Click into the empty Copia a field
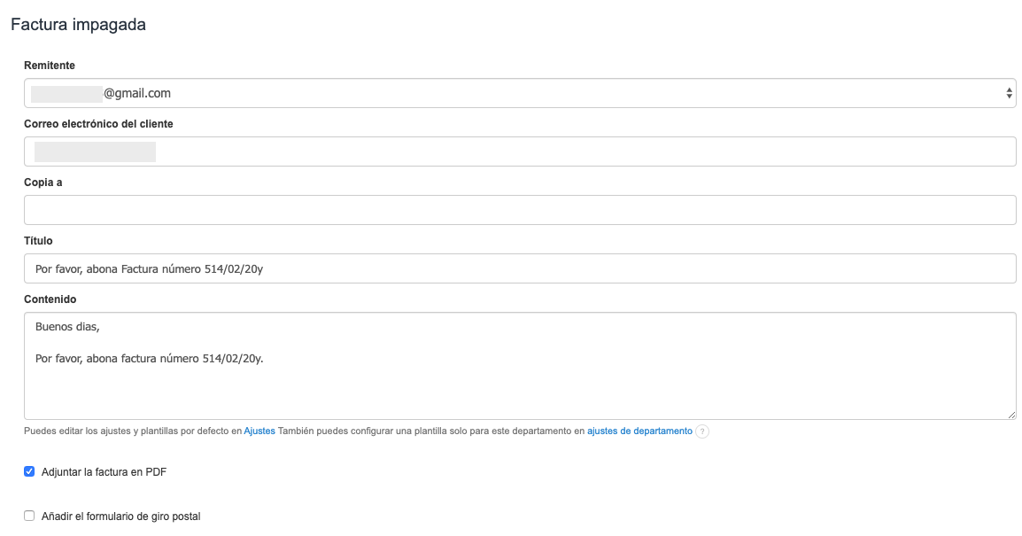The image size is (1022, 536). click(519, 210)
